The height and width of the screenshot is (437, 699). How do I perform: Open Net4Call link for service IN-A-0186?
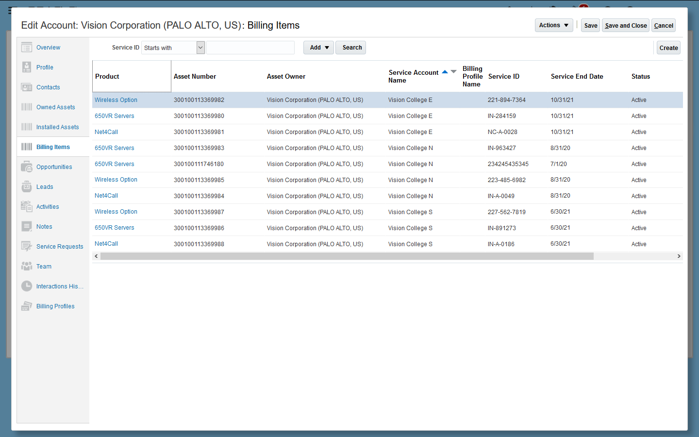coord(106,244)
